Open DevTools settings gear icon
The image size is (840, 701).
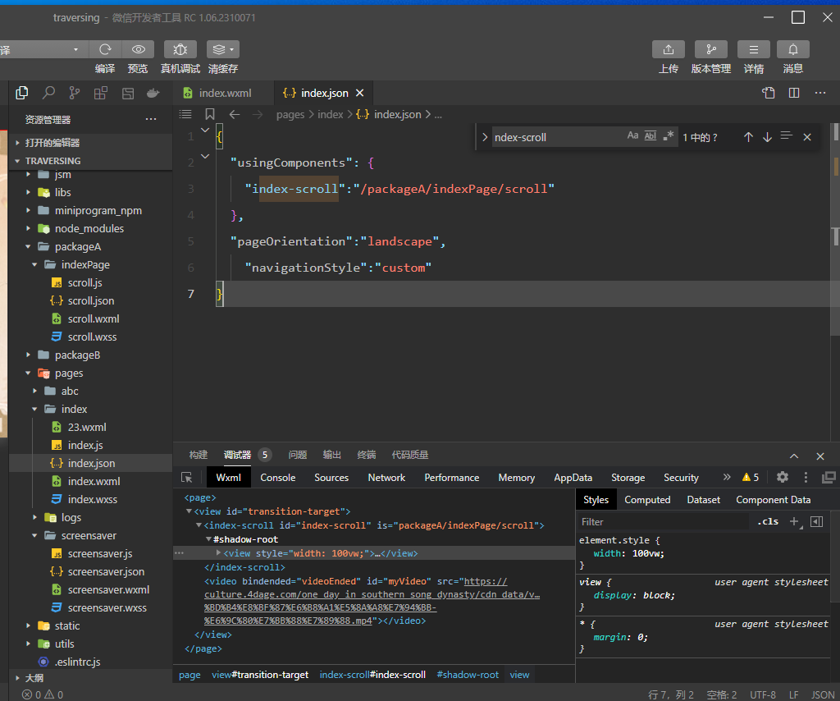[x=782, y=477]
